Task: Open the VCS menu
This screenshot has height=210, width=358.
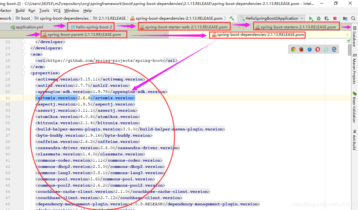Action: point(57,11)
